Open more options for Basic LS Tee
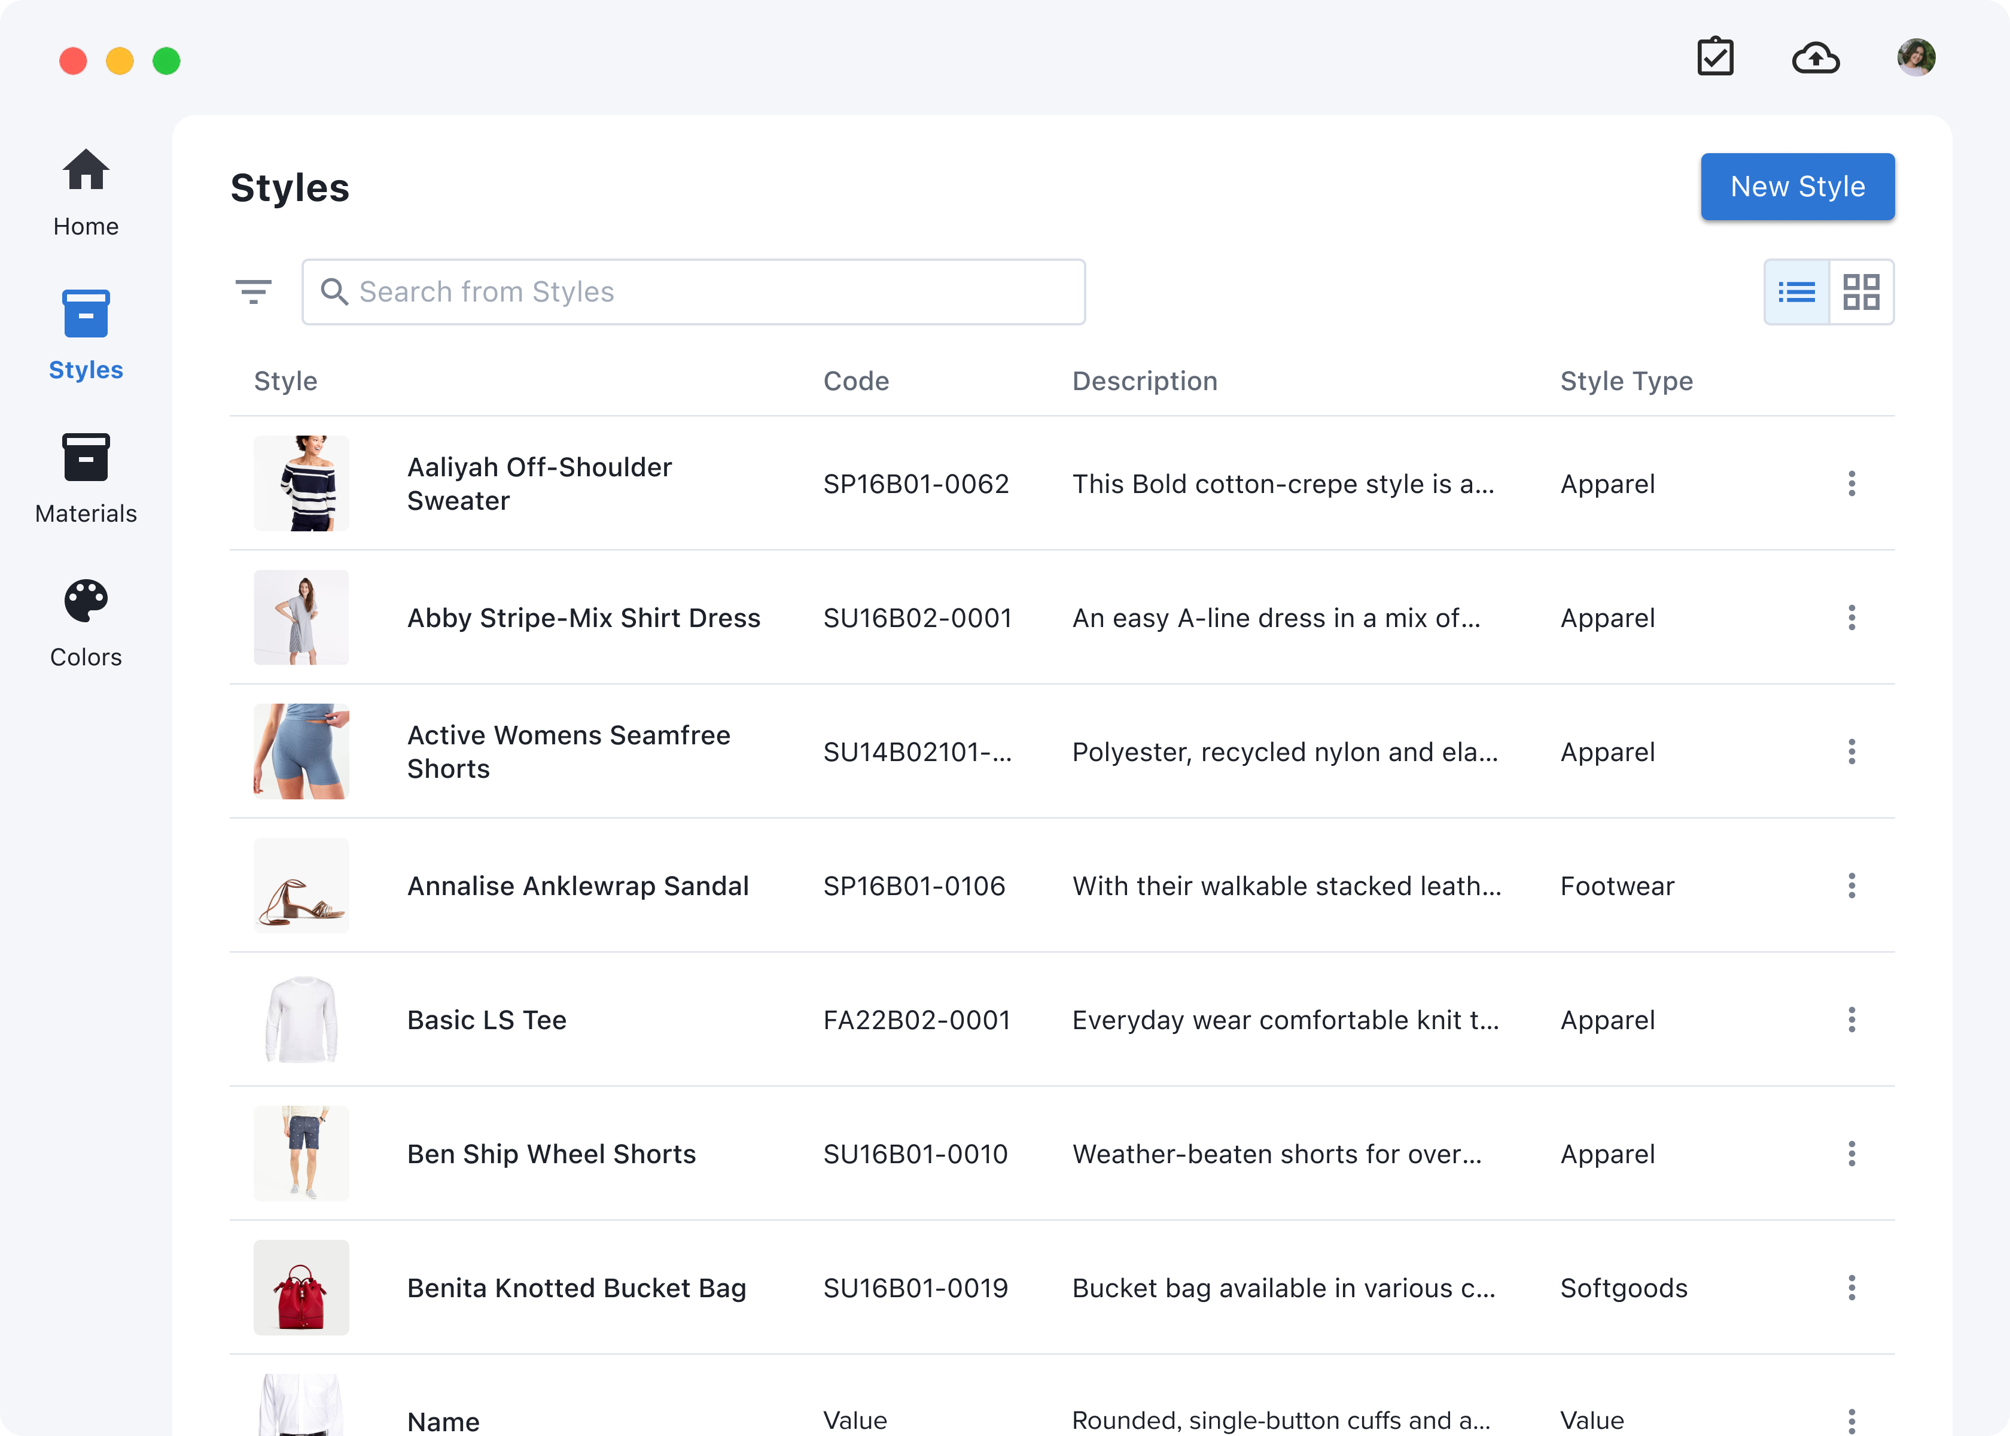 pyautogui.click(x=1851, y=1020)
